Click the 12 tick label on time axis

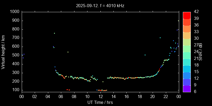pyautogui.click(x=100, y=96)
